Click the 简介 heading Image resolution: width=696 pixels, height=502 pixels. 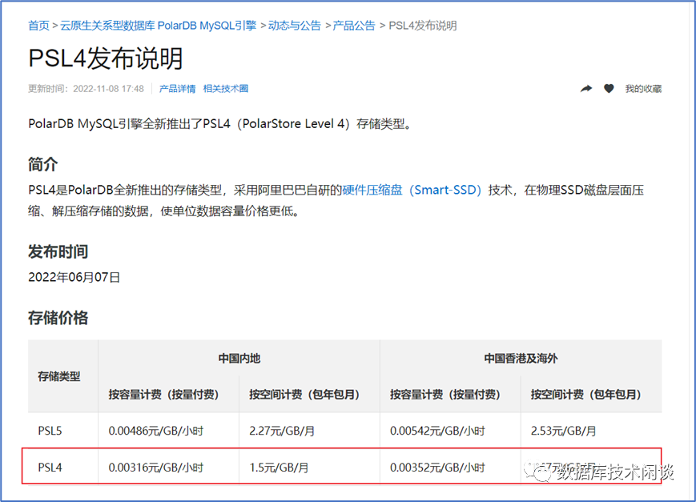(42, 164)
